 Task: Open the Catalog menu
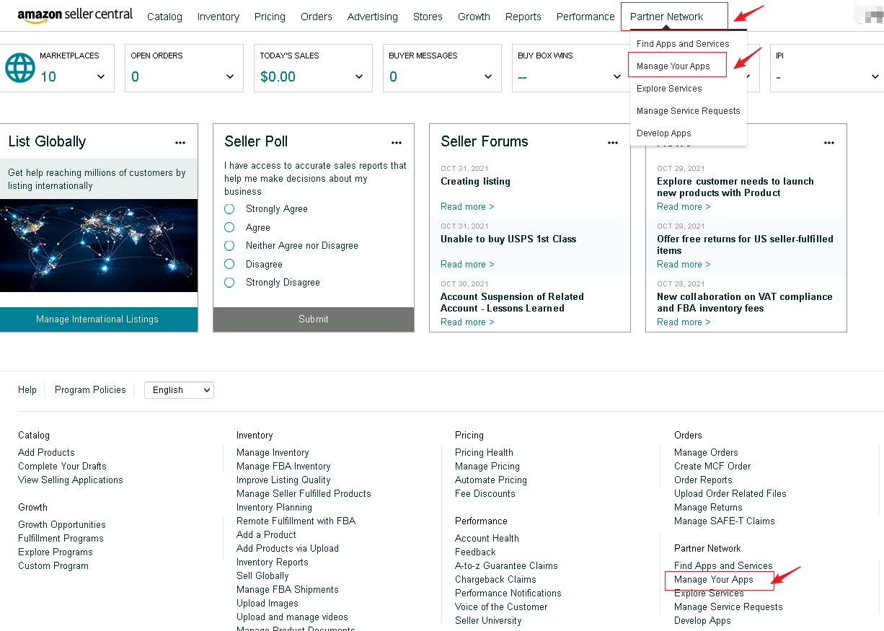(164, 17)
